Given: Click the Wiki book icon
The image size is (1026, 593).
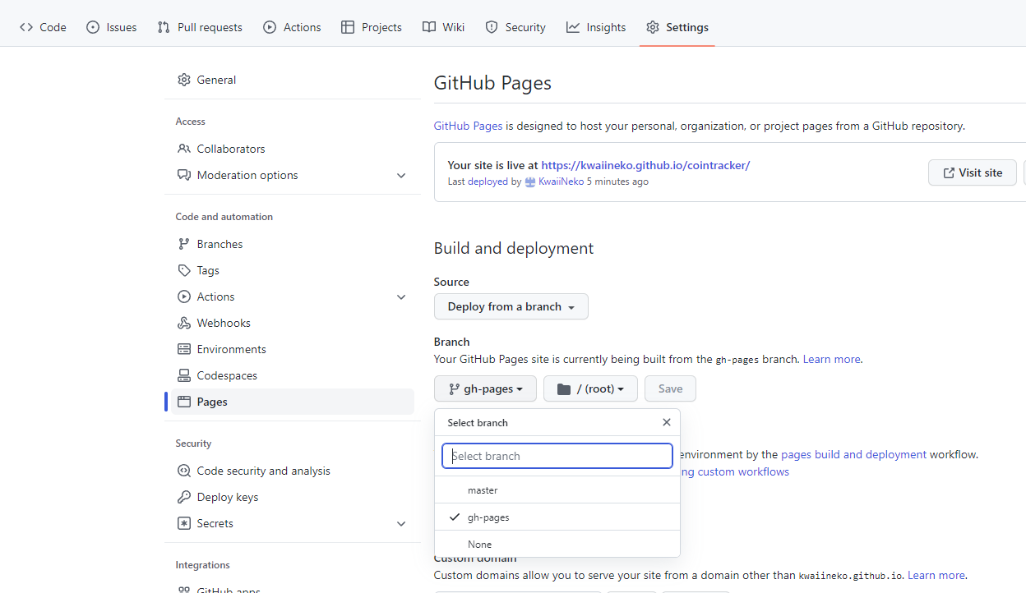Looking at the screenshot, I should 429,27.
